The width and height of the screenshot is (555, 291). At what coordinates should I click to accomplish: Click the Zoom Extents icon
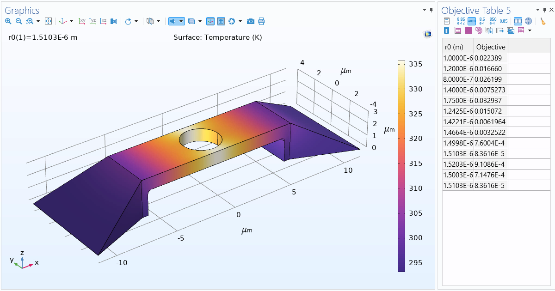click(x=48, y=21)
